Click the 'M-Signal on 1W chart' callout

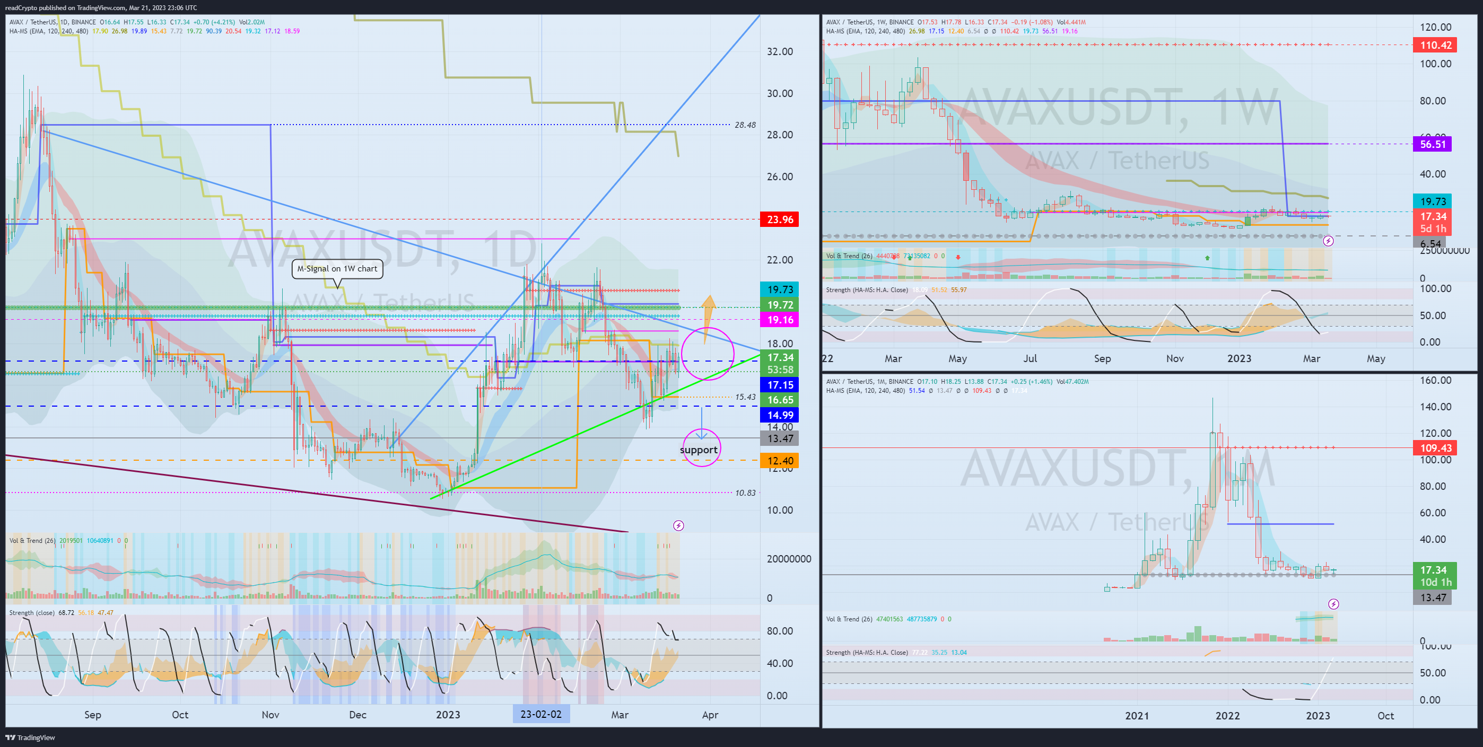point(337,269)
